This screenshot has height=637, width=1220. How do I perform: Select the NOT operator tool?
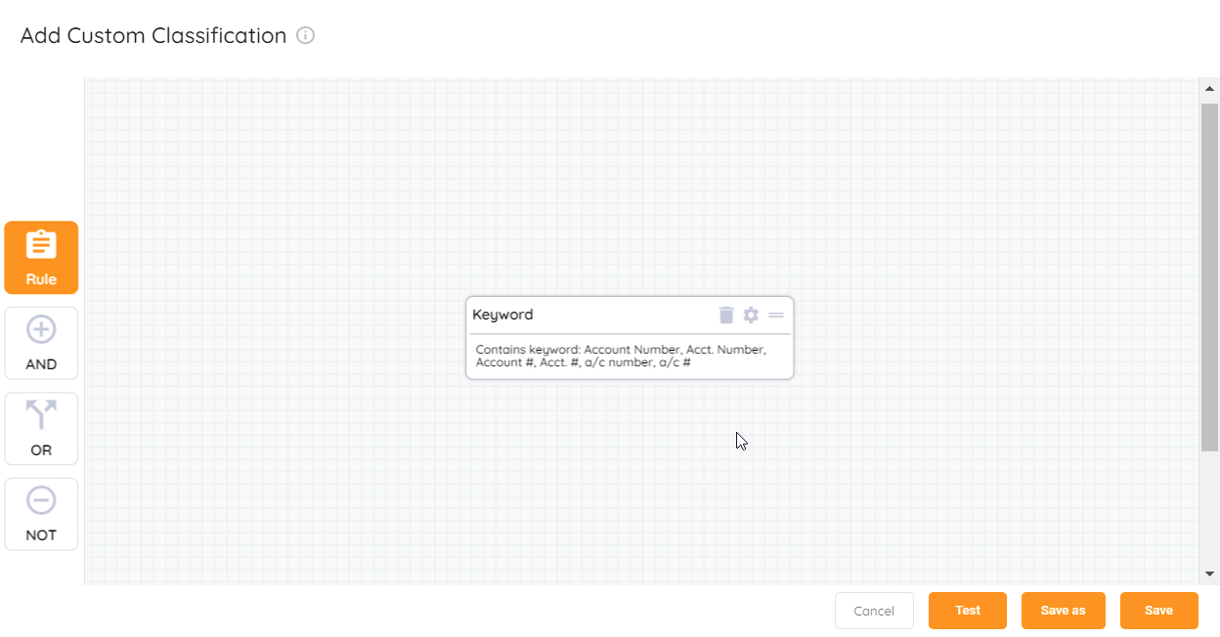(x=40, y=514)
